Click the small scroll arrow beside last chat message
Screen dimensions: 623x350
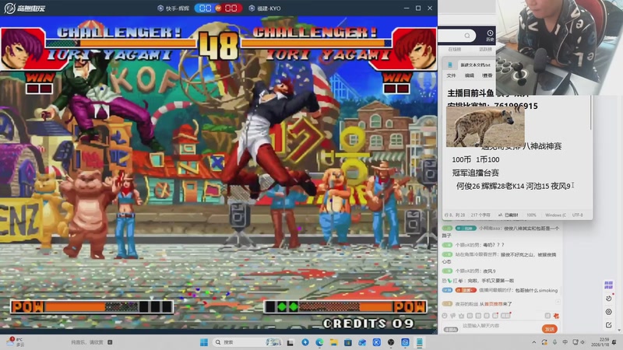click(558, 303)
